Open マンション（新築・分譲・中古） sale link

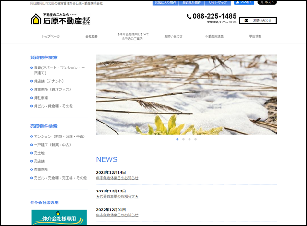pos(59,136)
